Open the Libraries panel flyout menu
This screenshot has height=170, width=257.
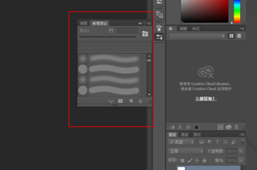[x=242, y=29]
